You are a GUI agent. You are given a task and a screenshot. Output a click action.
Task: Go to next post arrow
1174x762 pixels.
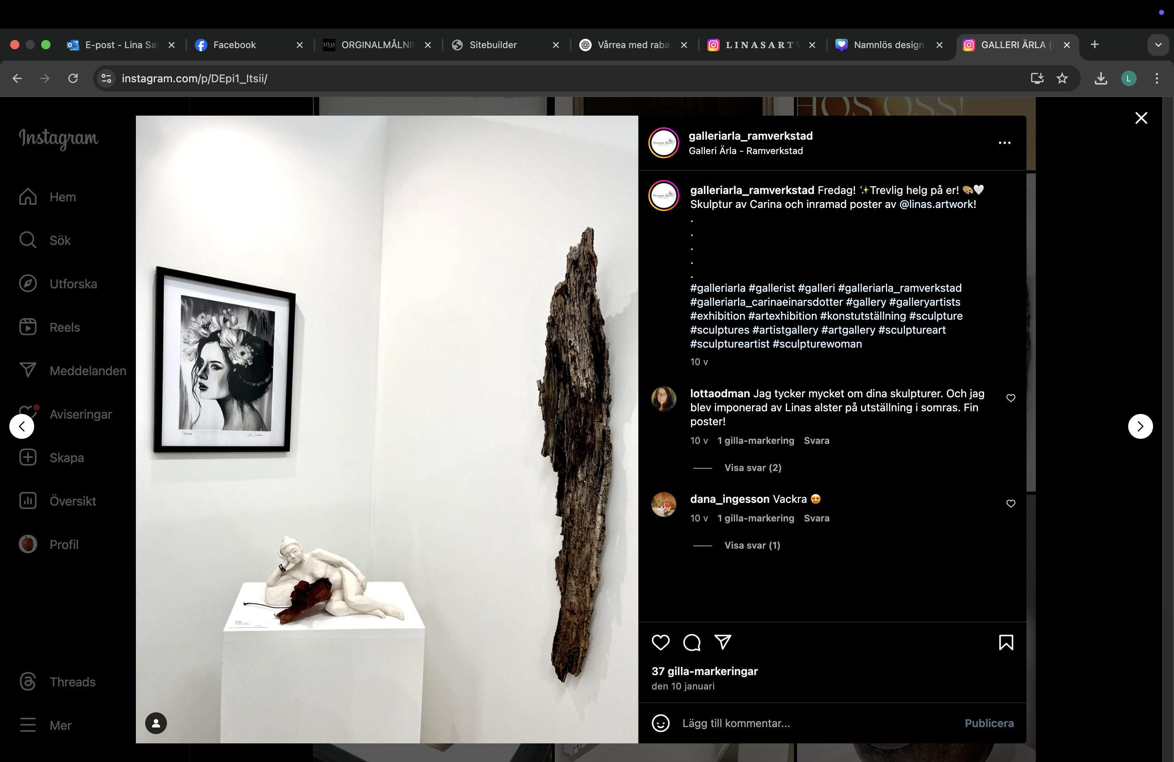tap(1140, 426)
